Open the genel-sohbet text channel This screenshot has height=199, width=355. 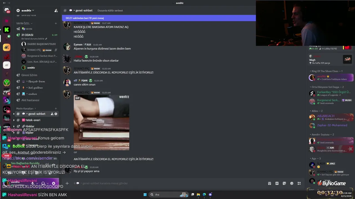36,114
